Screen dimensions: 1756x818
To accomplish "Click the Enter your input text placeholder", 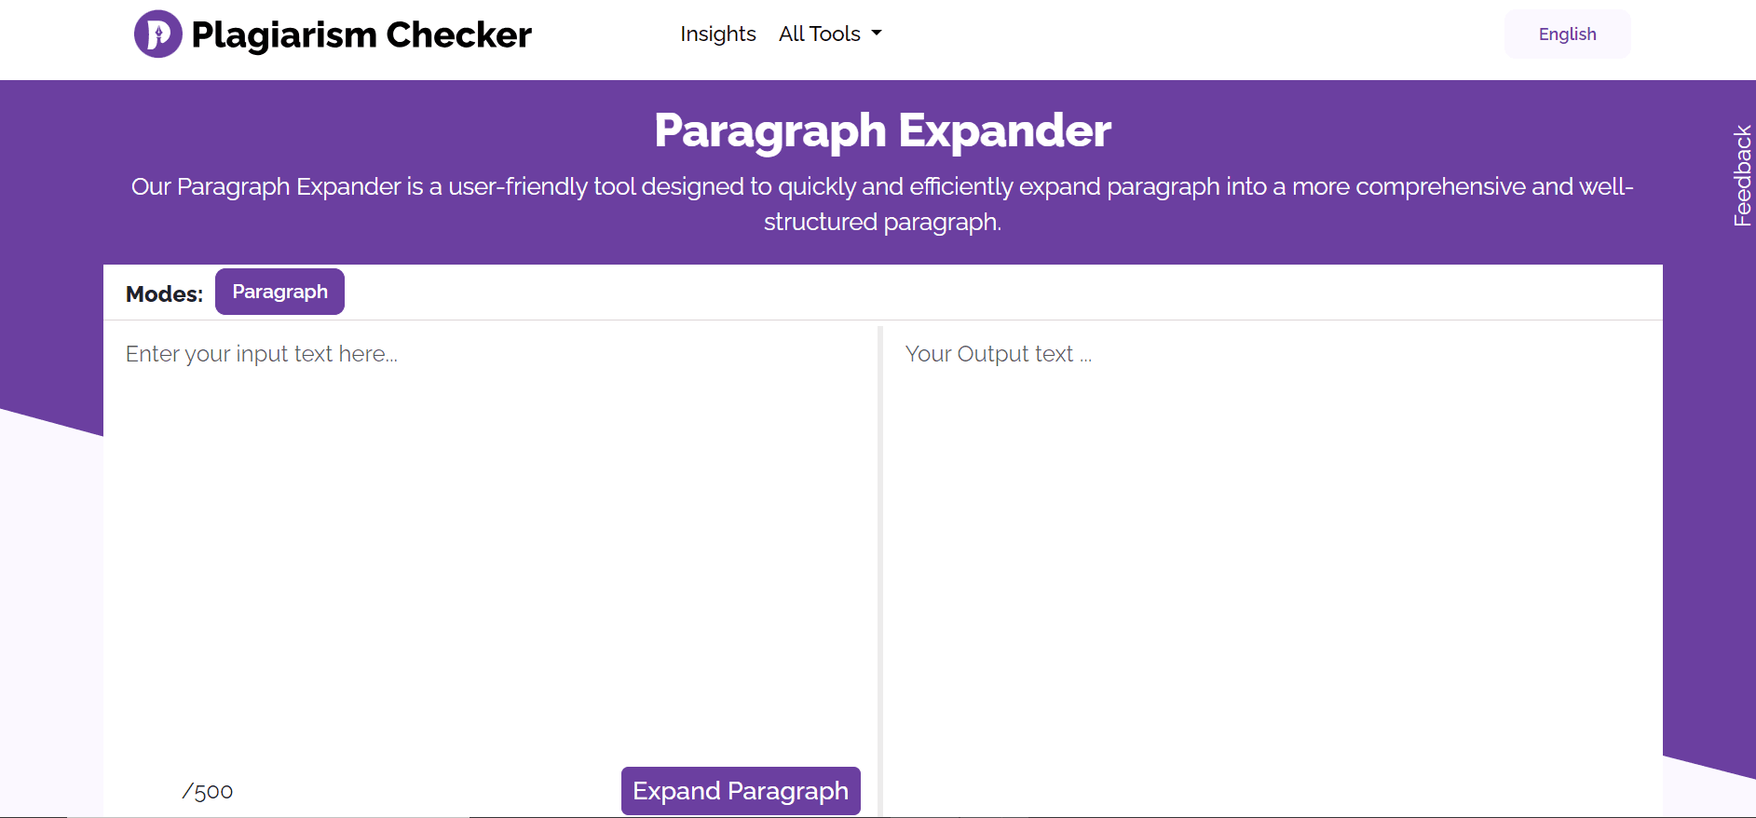I will 262,354.
